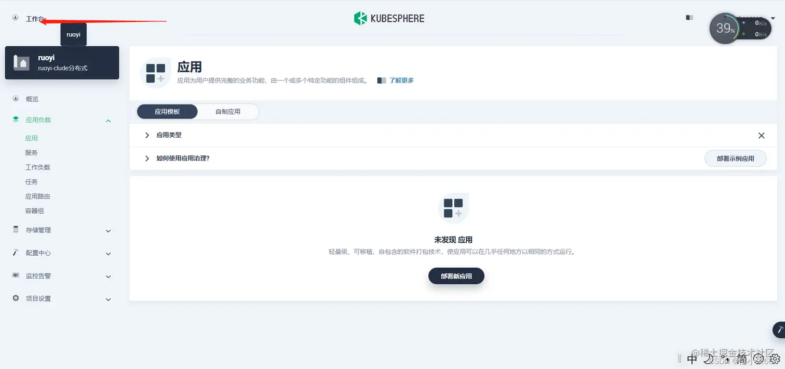Click the 未发现 应用 heading

point(453,240)
